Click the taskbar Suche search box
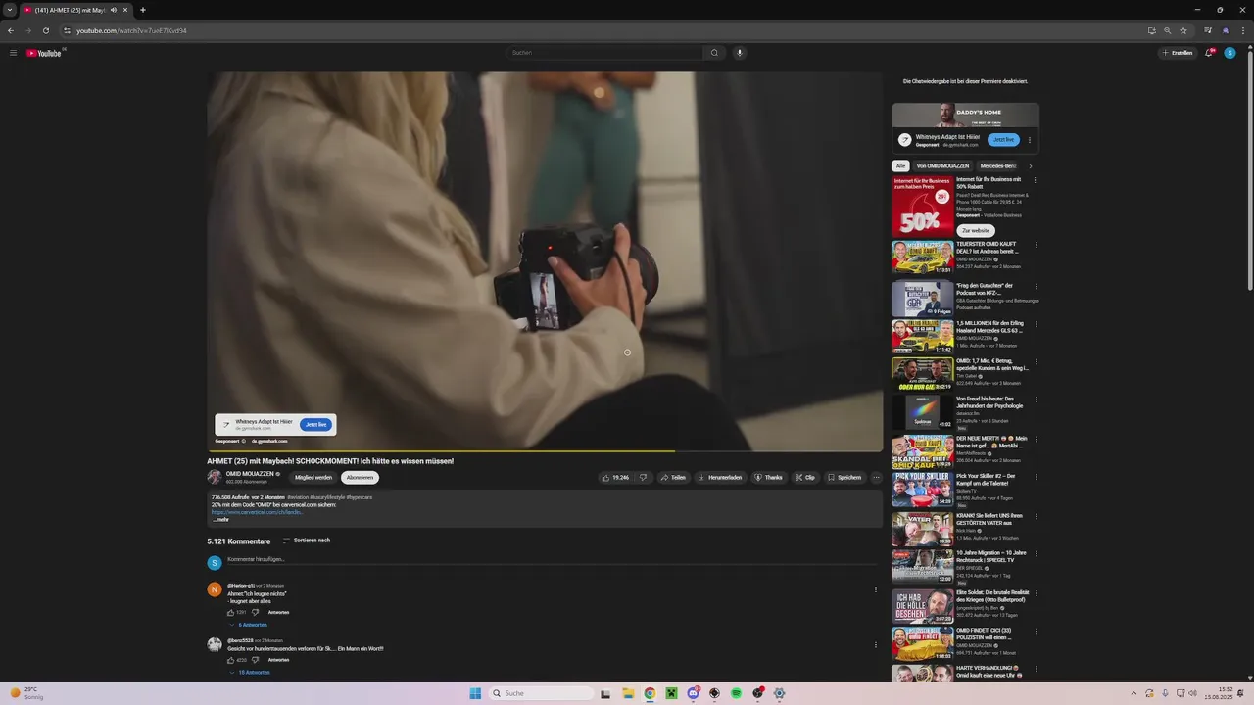 point(541,693)
